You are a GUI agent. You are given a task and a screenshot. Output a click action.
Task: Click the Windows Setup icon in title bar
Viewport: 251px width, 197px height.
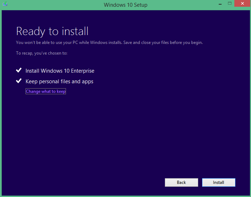pyautogui.click(x=6, y=5)
